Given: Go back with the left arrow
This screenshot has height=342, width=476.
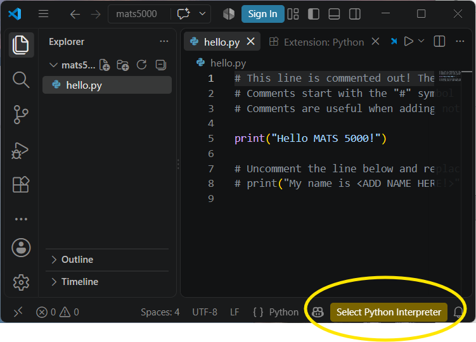Looking at the screenshot, I should 75,14.
